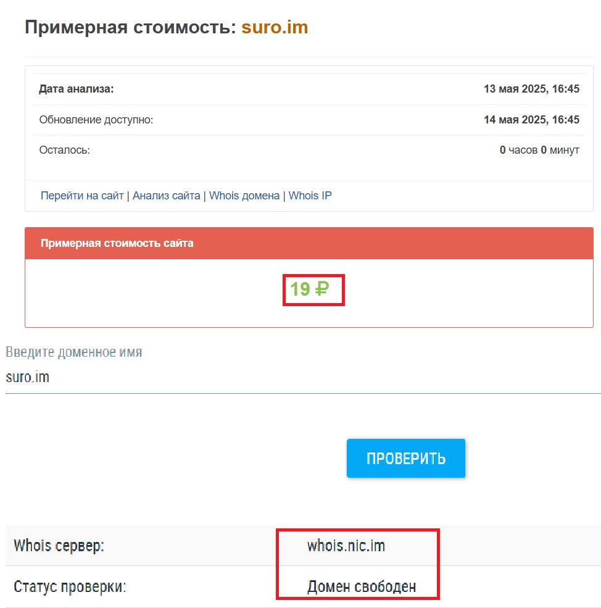Click the 0 часов 0 минут remaining time
The height and width of the screenshot is (608, 601).
point(539,150)
